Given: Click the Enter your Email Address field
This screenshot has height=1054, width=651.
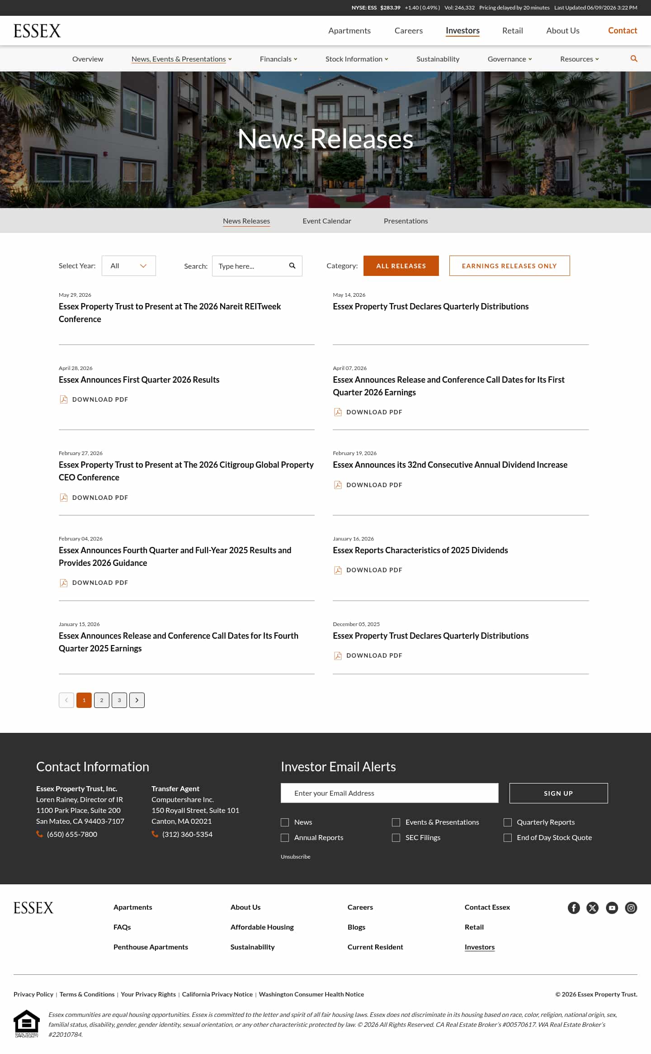Looking at the screenshot, I should tap(389, 793).
